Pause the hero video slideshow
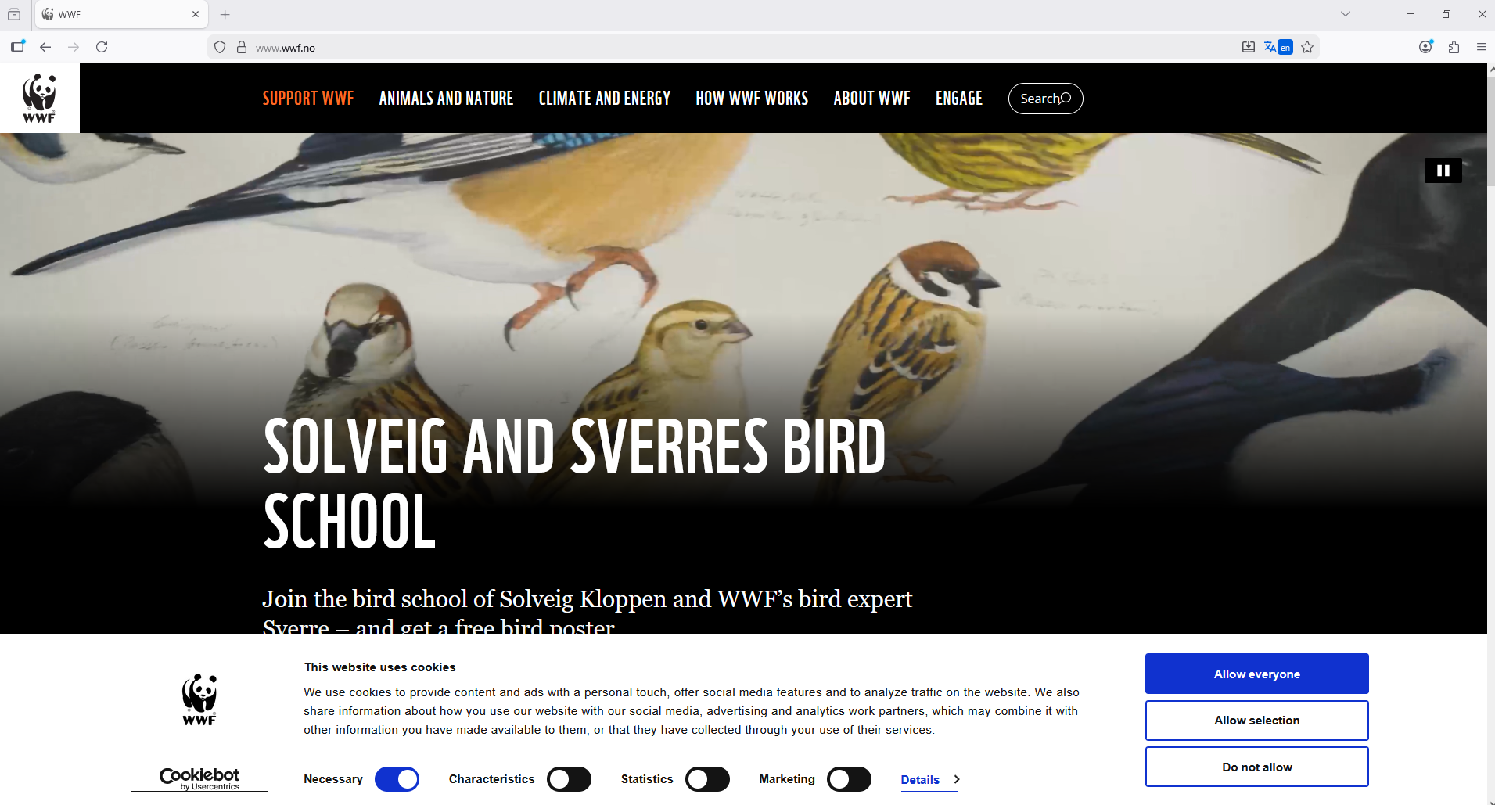The height and width of the screenshot is (805, 1495). coord(1443,171)
